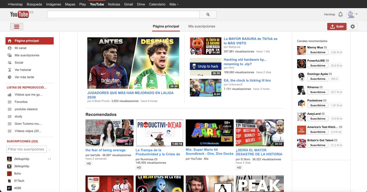This screenshot has height=192, width=367.
Task: Toggle the red hamburger guide button
Action: point(17,27)
